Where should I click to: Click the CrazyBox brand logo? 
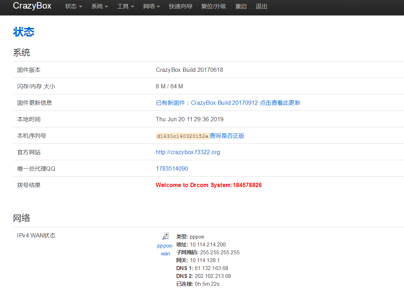click(x=32, y=6)
